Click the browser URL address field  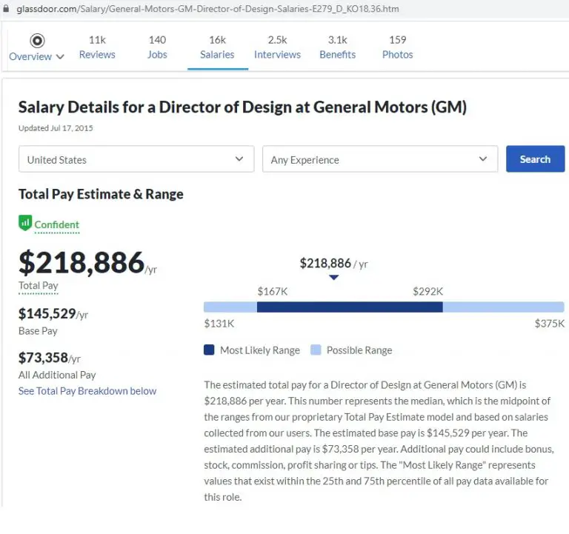tap(207, 9)
